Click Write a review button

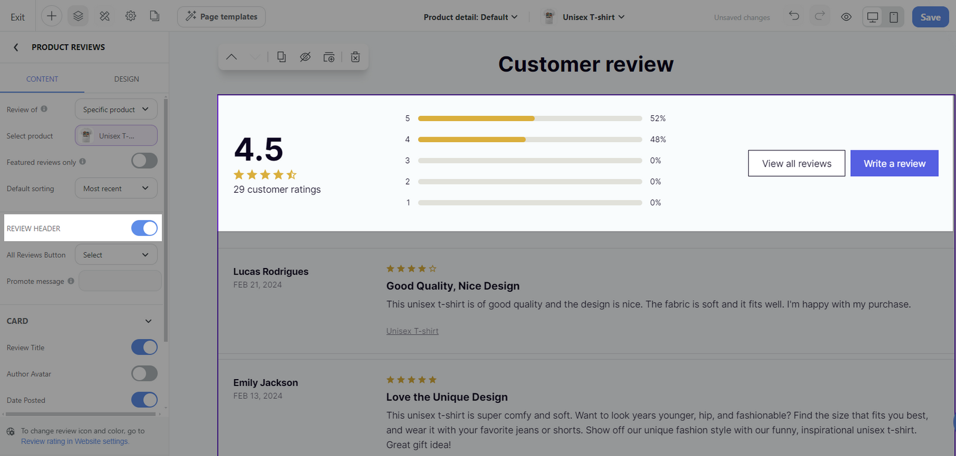[x=894, y=164]
